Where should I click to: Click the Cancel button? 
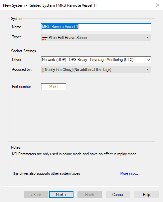point(118,195)
